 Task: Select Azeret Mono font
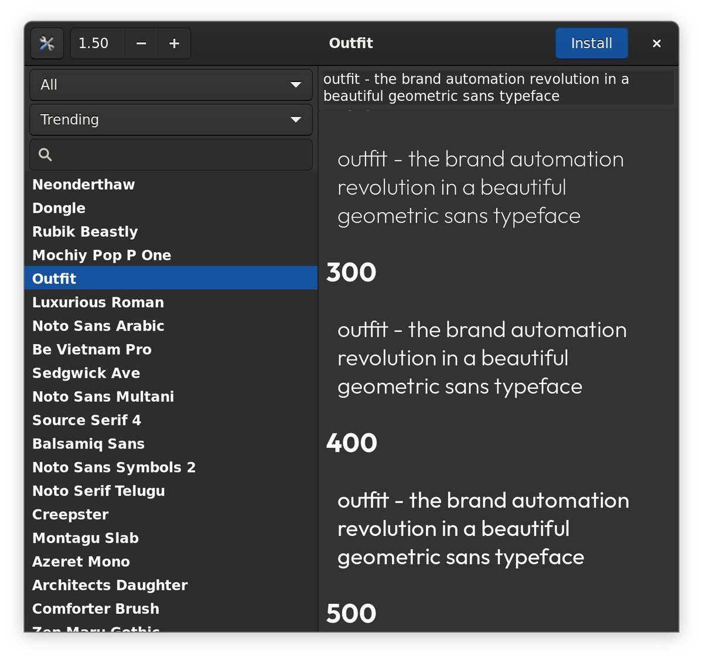click(171, 562)
